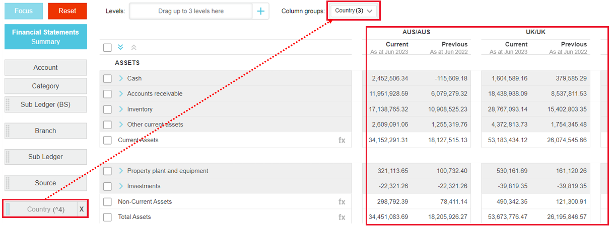612x232 pixels.
Task: Select the Account dimension
Action: (45, 67)
